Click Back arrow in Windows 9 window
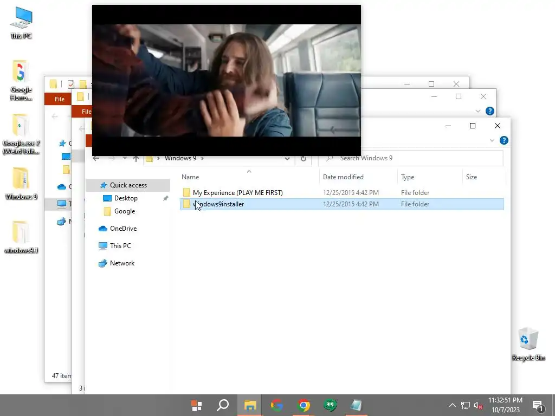This screenshot has height=416, width=555. tap(96, 159)
